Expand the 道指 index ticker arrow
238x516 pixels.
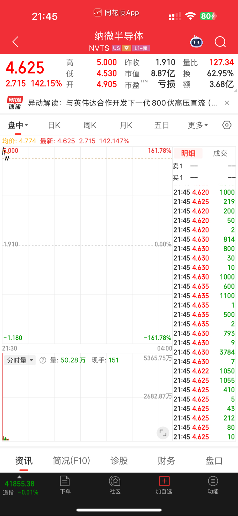19,477
